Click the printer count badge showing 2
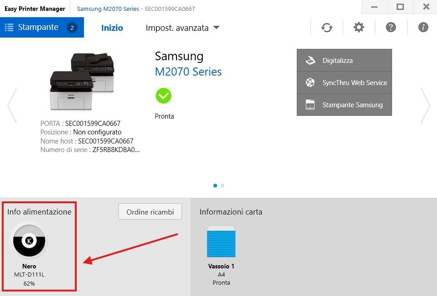437x296 pixels. pyautogui.click(x=72, y=28)
